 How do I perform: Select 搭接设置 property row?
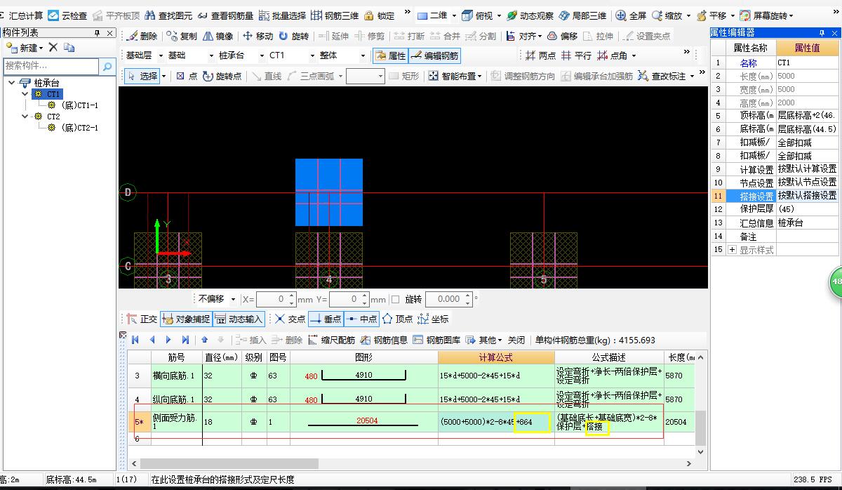756,196
